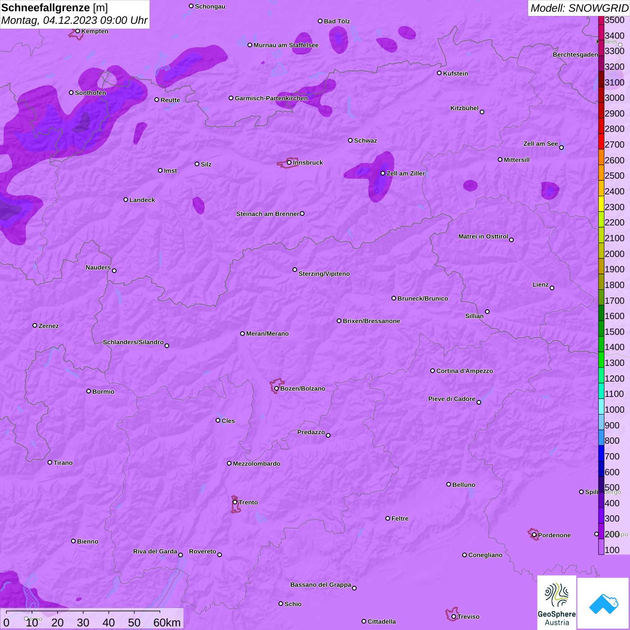Viewport: 630px width, 630px height.
Task: Click the Landeck label
Action: click(x=142, y=200)
